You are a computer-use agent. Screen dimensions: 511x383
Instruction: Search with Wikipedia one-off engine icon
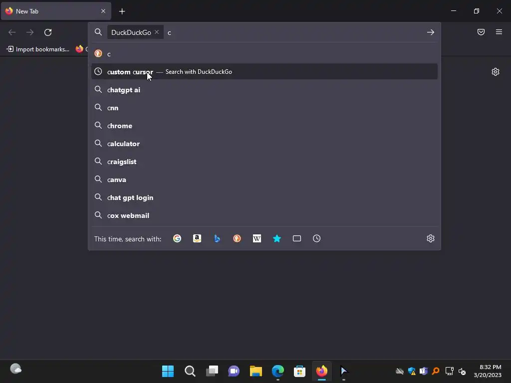(x=257, y=239)
